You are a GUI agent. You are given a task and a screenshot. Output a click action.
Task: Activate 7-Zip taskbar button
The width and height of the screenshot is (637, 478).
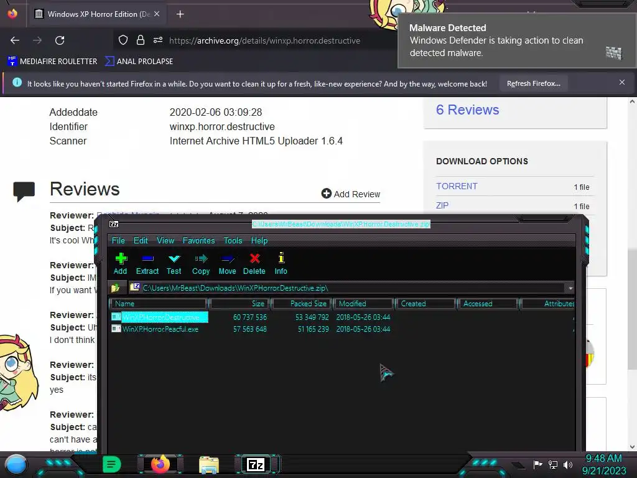(256, 464)
